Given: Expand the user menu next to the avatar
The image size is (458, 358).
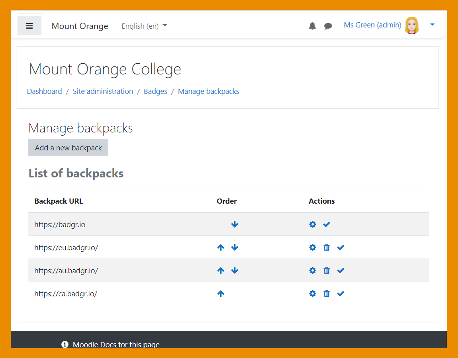Looking at the screenshot, I should pyautogui.click(x=432, y=24).
